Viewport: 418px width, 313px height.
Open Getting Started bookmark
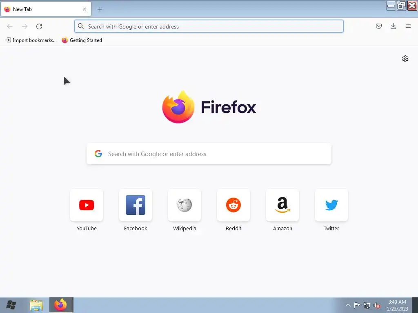(x=82, y=40)
